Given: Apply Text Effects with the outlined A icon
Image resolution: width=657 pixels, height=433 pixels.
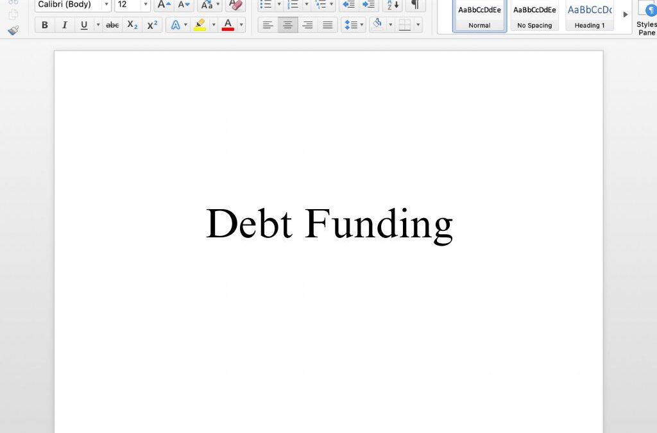Looking at the screenshot, I should click(176, 25).
